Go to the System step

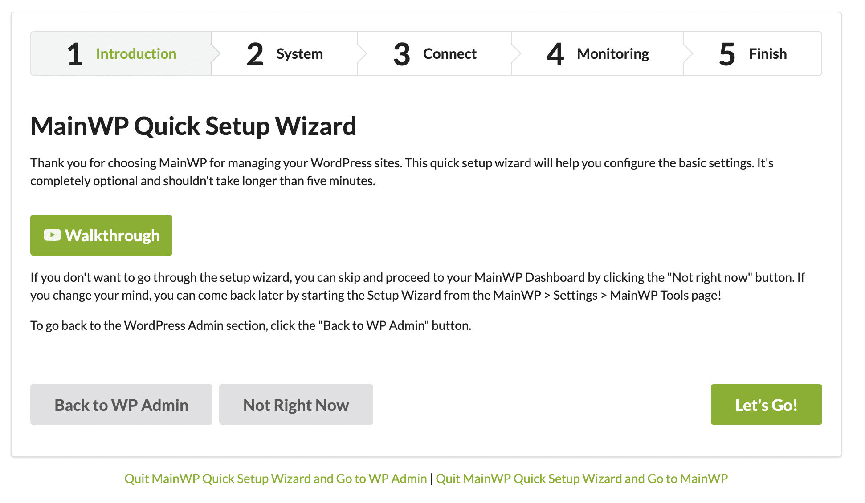(x=285, y=53)
